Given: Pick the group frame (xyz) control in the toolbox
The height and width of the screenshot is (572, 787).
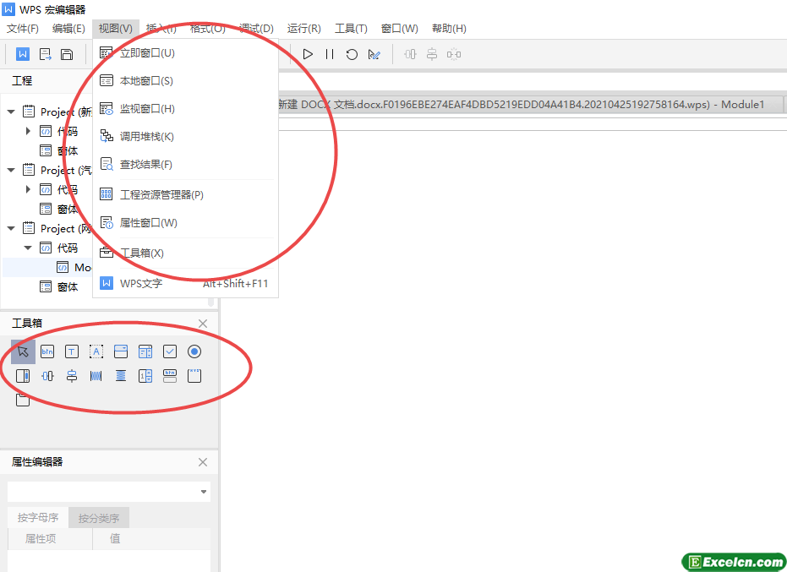Looking at the screenshot, I should pyautogui.click(x=194, y=376).
